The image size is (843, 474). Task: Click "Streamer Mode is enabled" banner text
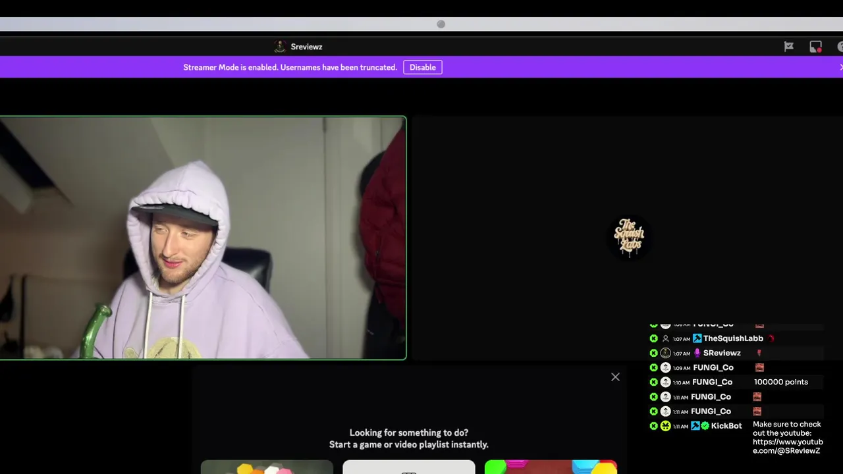[x=290, y=67]
